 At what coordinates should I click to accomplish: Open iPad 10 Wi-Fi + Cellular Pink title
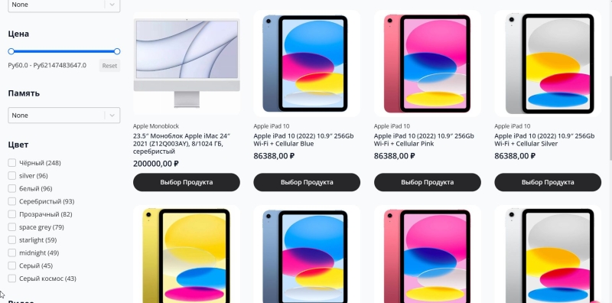point(424,140)
